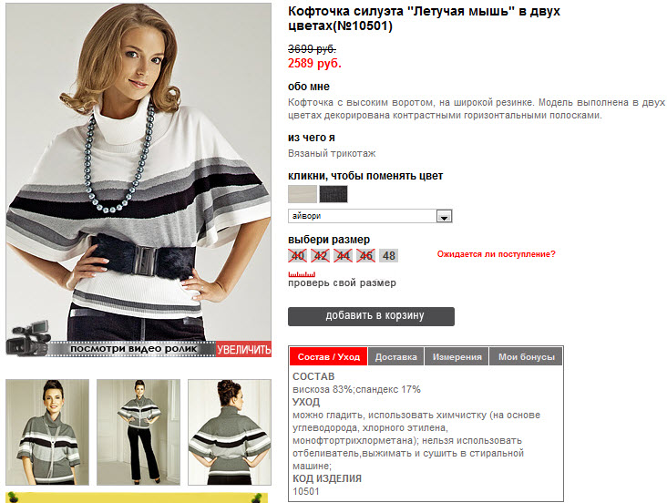Open the color dropdown arrow
Image resolution: width=667 pixels, height=503 pixels.
point(444,216)
